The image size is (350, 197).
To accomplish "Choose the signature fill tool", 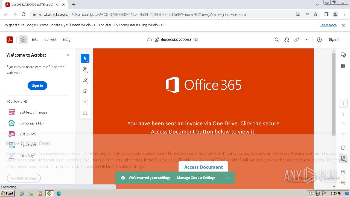I will (85, 113).
